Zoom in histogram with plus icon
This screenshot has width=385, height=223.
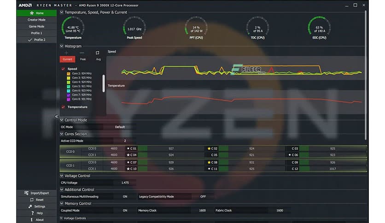click(66, 53)
